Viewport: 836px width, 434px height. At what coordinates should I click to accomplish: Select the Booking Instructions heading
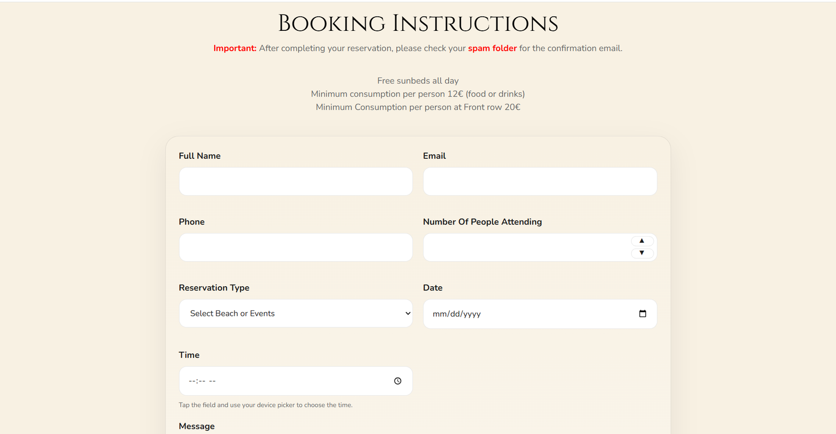click(418, 24)
